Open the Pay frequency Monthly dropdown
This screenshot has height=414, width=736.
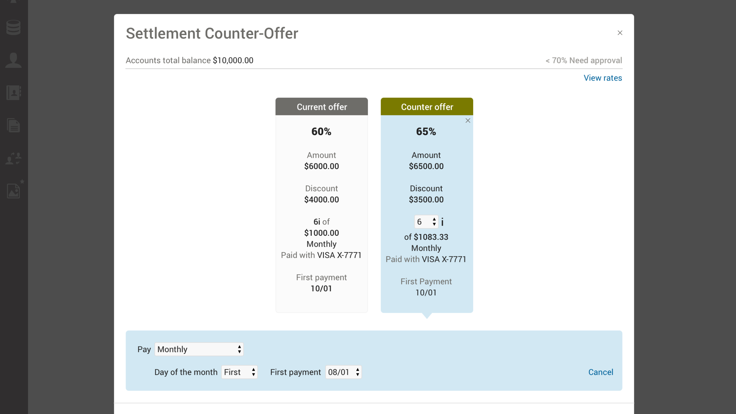tap(199, 349)
